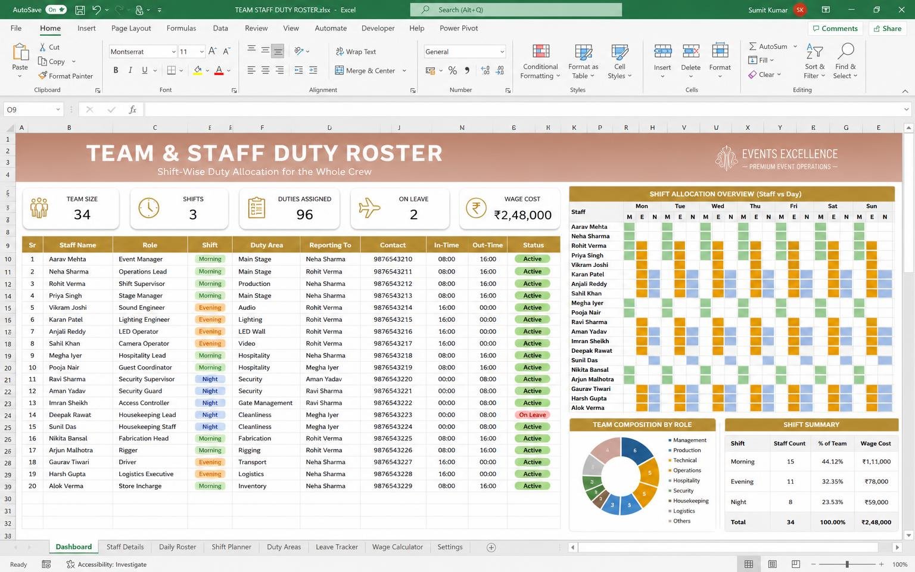The image size is (915, 572).
Task: Click the Save icon in title bar
Action: tap(80, 10)
